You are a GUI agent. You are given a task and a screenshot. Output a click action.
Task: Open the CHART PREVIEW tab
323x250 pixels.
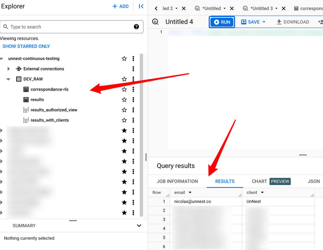click(x=271, y=181)
